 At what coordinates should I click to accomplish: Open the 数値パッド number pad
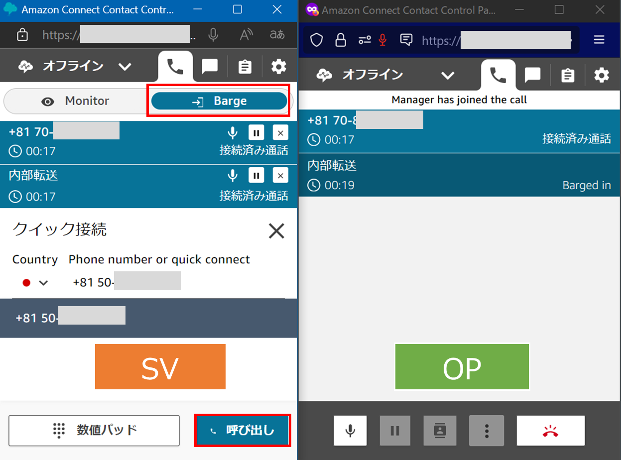point(94,430)
